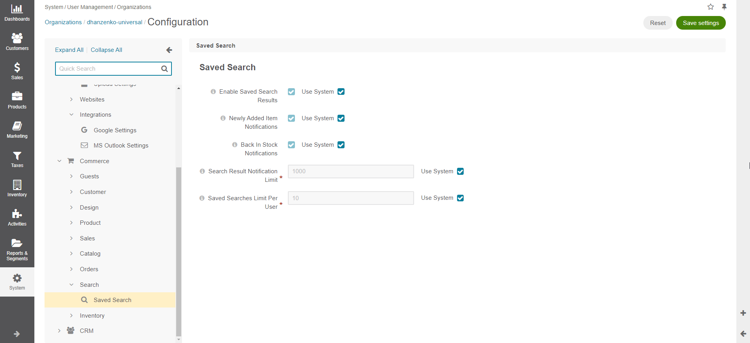Click the Expand All link
This screenshot has width=750, height=343.
pos(69,50)
